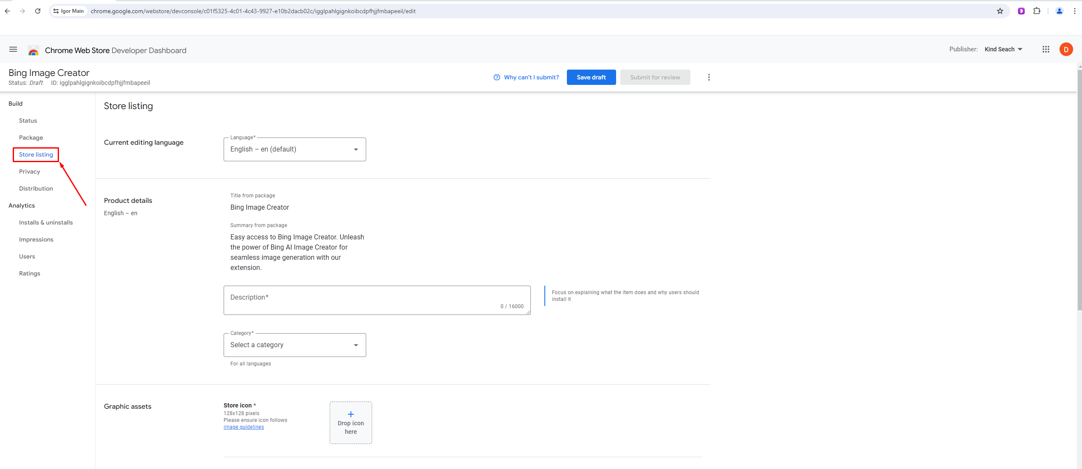This screenshot has height=469, width=1082.
Task: Reload the page
Action: tap(38, 11)
